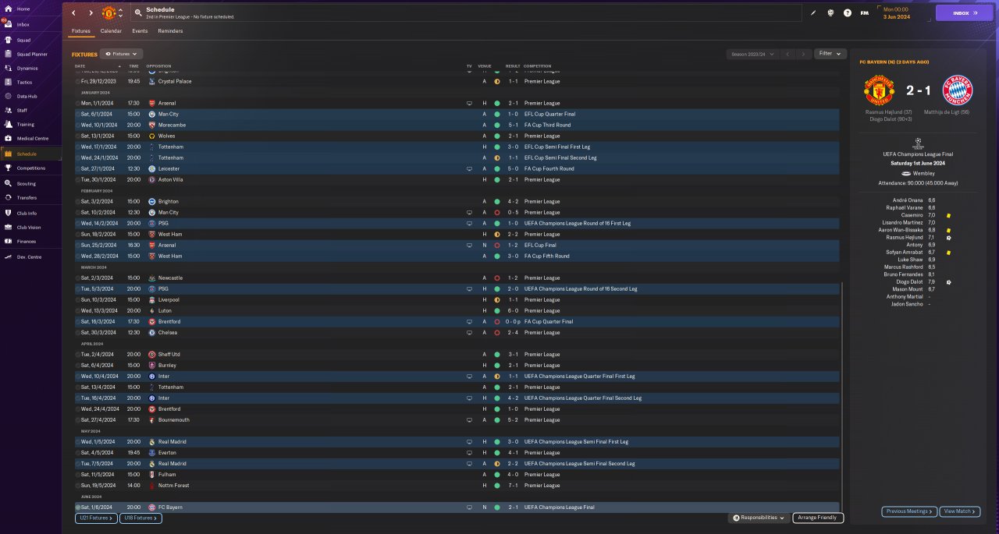999x534 pixels.
Task: Toggle selection circle for Morecambe 10/1/2024 fixture
Action: tap(78, 125)
